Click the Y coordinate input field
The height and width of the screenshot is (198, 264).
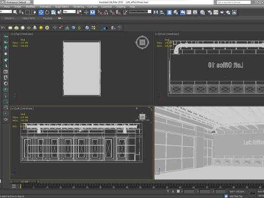point(205,191)
